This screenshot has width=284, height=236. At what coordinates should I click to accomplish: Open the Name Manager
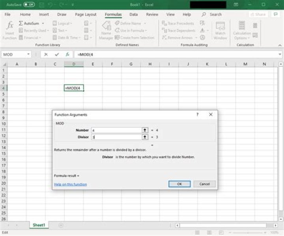pyautogui.click(x=106, y=30)
